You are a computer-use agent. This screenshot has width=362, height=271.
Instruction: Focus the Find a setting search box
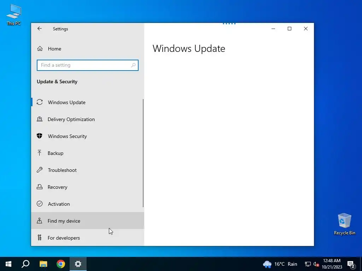coord(88,65)
